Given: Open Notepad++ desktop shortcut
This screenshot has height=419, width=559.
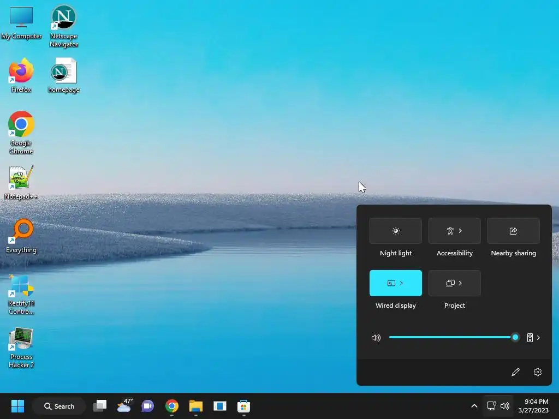Looking at the screenshot, I should [21, 182].
